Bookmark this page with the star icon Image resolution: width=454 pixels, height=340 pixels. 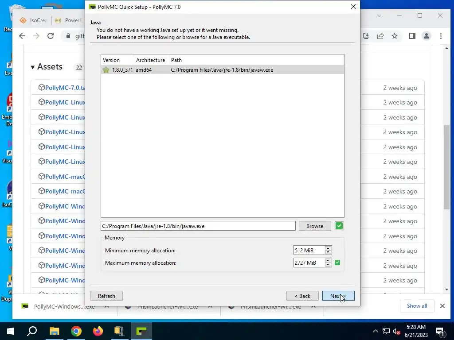(395, 36)
